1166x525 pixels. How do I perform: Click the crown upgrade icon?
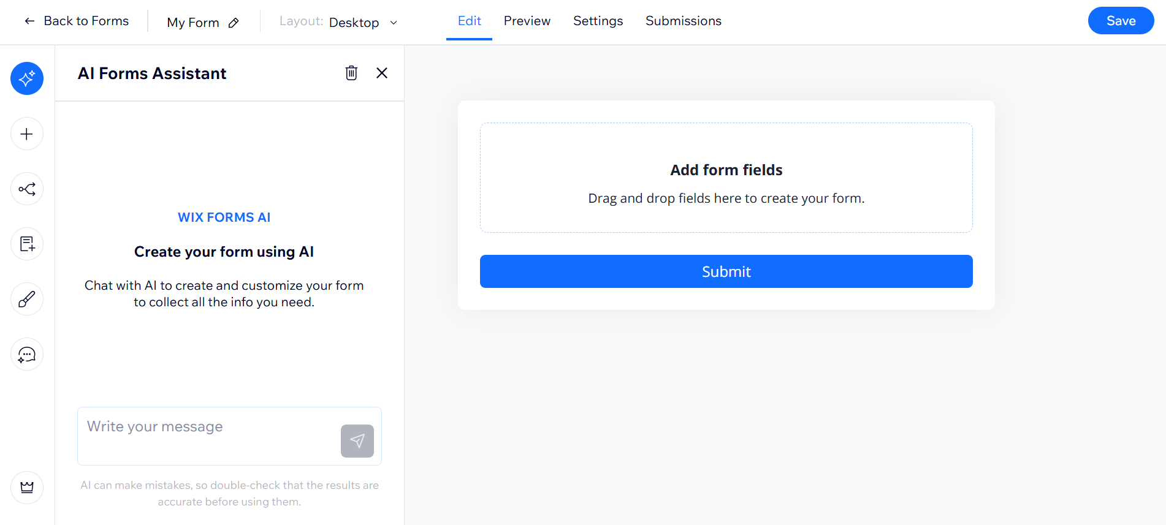[27, 488]
